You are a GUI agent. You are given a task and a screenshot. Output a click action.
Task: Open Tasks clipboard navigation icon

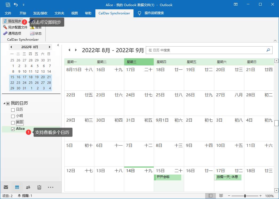[x=39, y=187]
